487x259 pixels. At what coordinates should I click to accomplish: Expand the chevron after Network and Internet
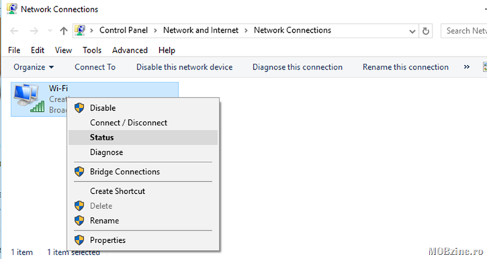pyautogui.click(x=246, y=30)
